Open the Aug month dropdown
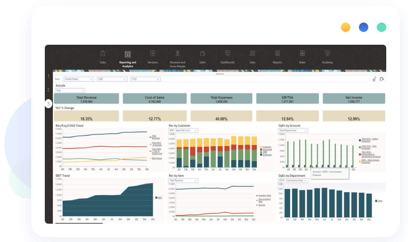This screenshot has width=408, height=242. (x=70, y=90)
